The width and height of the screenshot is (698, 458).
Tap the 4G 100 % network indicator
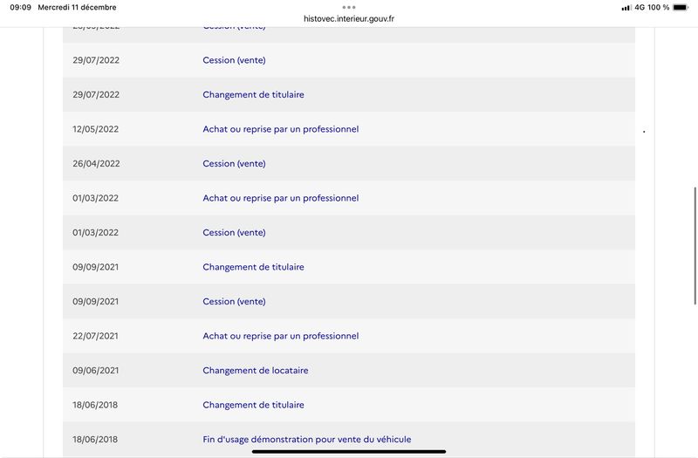pos(652,8)
